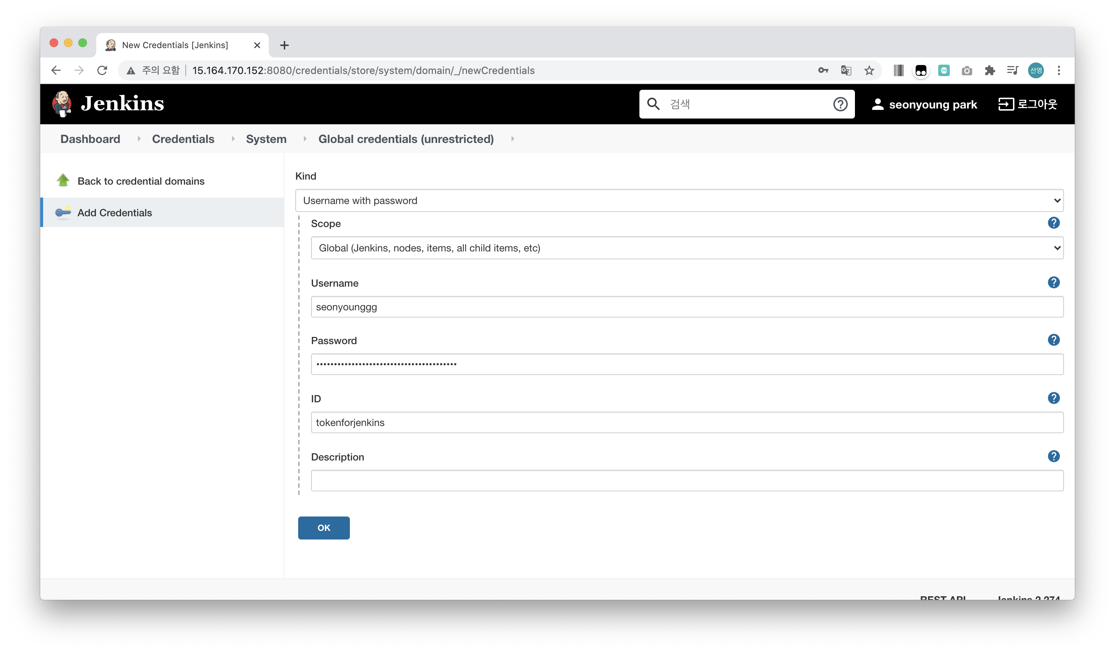Click the search box help icon
1115x653 pixels.
[x=840, y=105]
